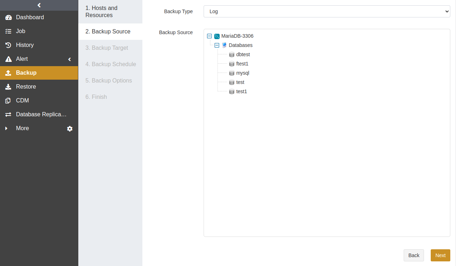Expand the More menu arrow
Screen dimensions: 456x266
tap(6, 128)
